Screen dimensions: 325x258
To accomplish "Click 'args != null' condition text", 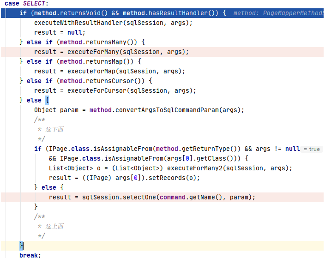I will [x=277, y=149].
